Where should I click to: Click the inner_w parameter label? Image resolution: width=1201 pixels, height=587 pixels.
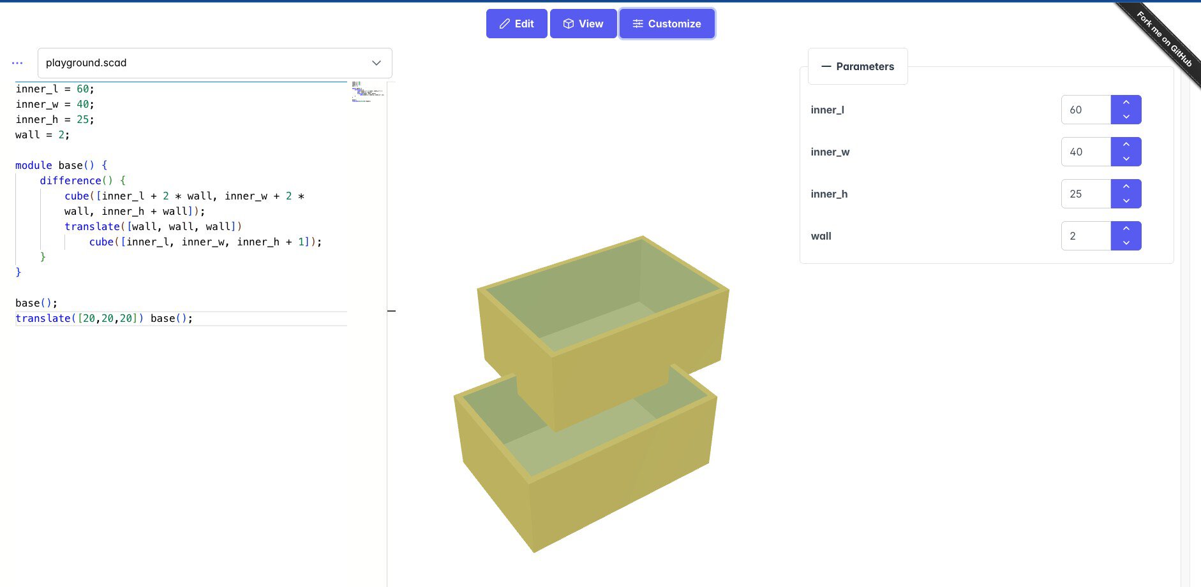830,152
